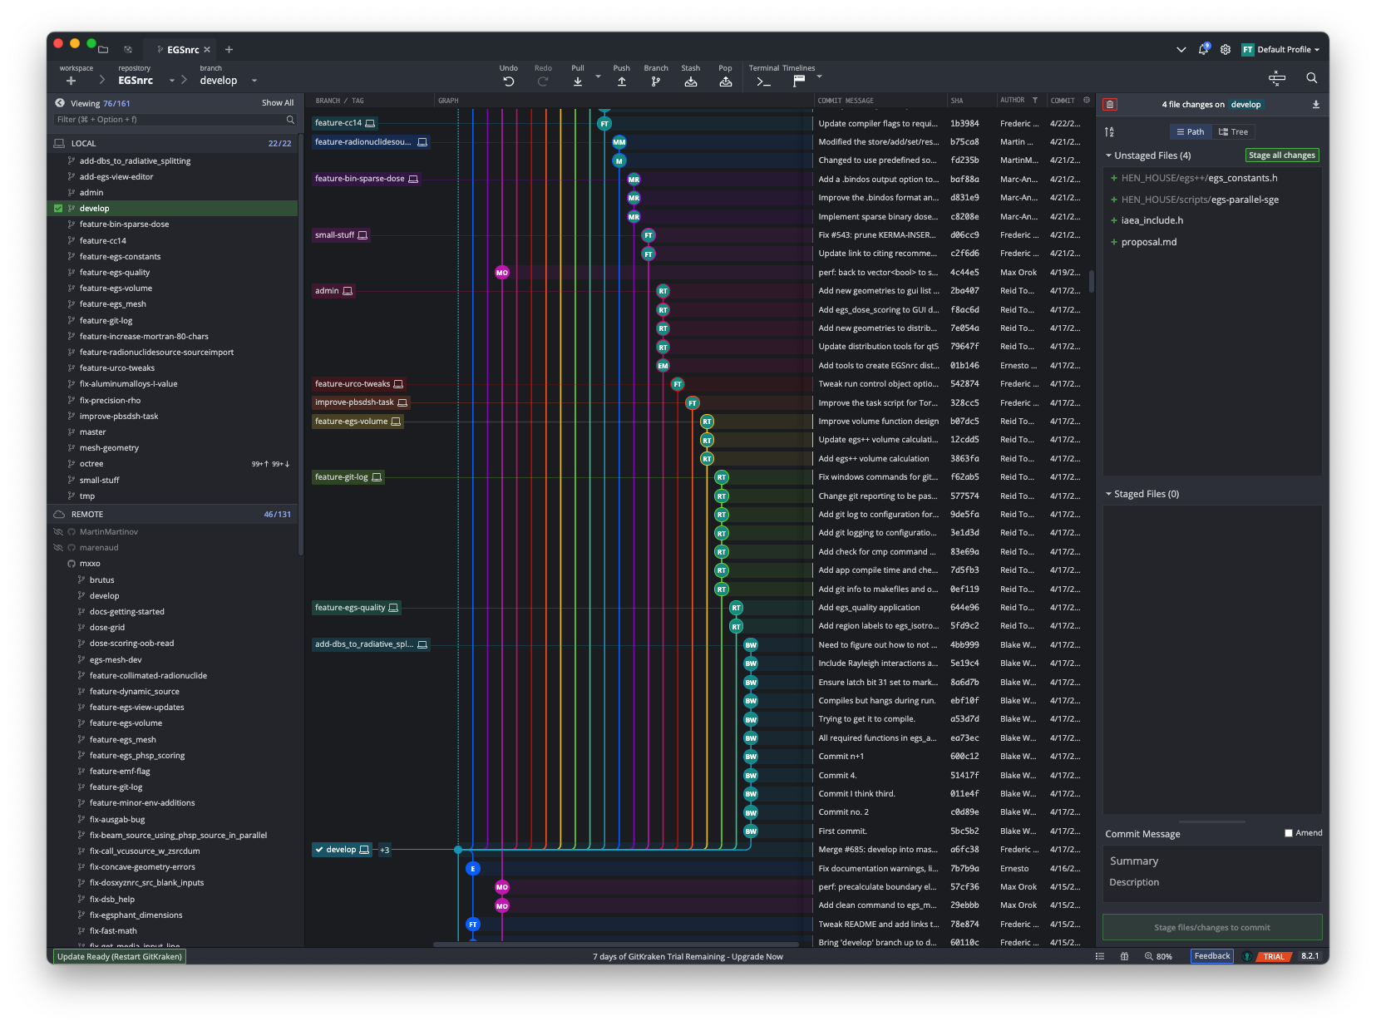Open the command palette icon beside search
Viewport: 1376px width, 1026px height.
pos(1277,78)
